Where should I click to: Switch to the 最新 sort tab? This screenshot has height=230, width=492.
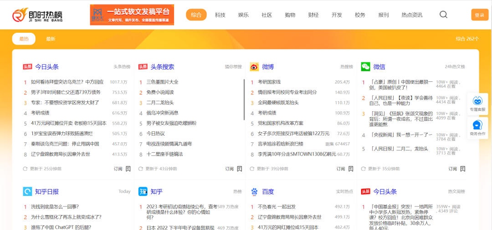pyautogui.click(x=51, y=39)
